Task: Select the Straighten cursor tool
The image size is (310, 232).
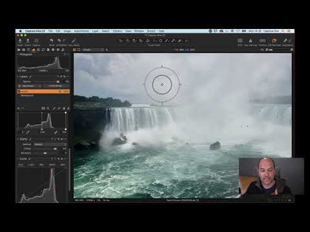Action: click(148, 41)
